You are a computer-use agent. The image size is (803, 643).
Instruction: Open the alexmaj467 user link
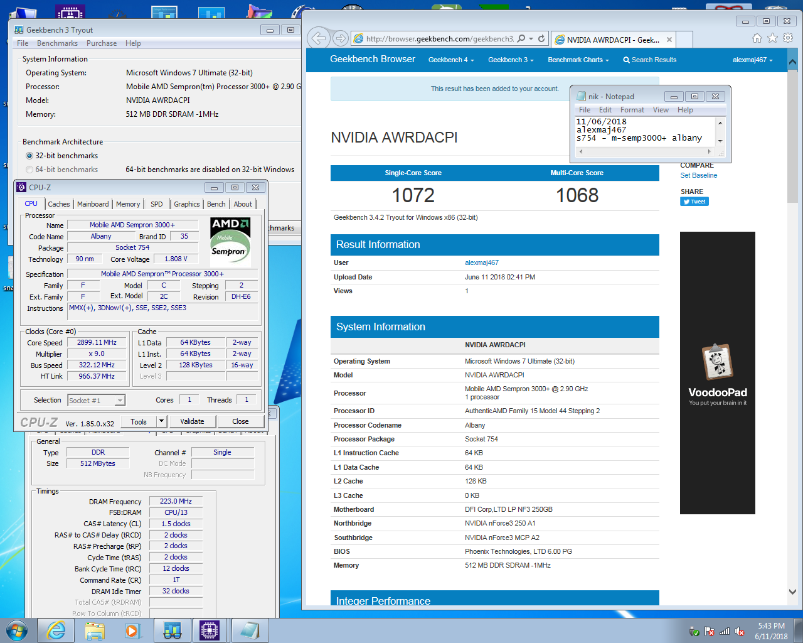point(482,262)
